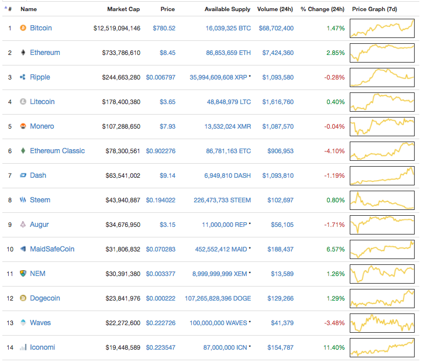The image size is (424, 362).
Task: Click the MaidSafeCoin logo icon
Action: [23, 249]
